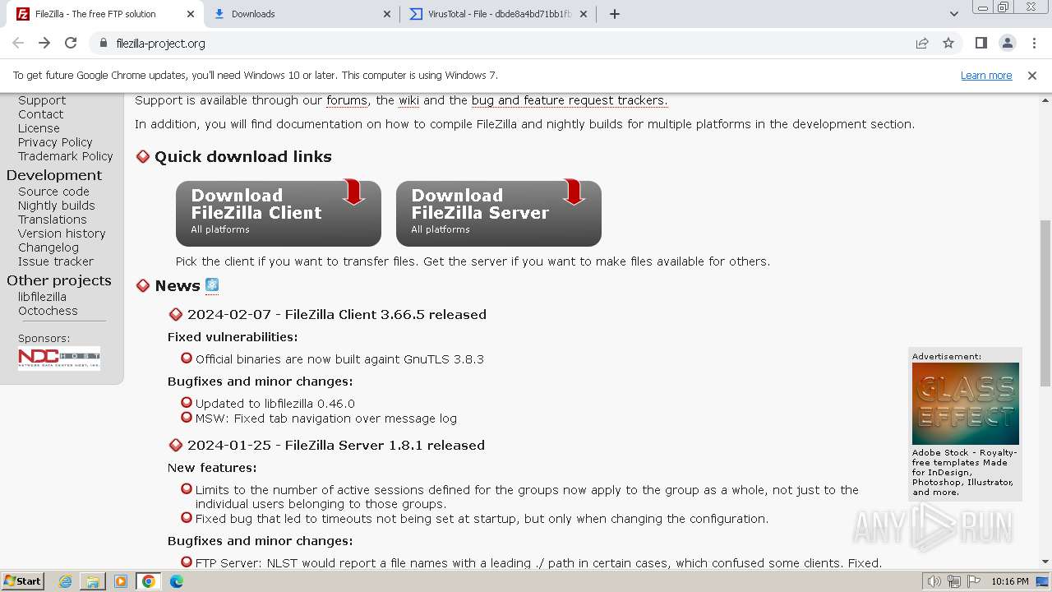
Task: Bookmark this page with star icon
Action: pos(948,43)
